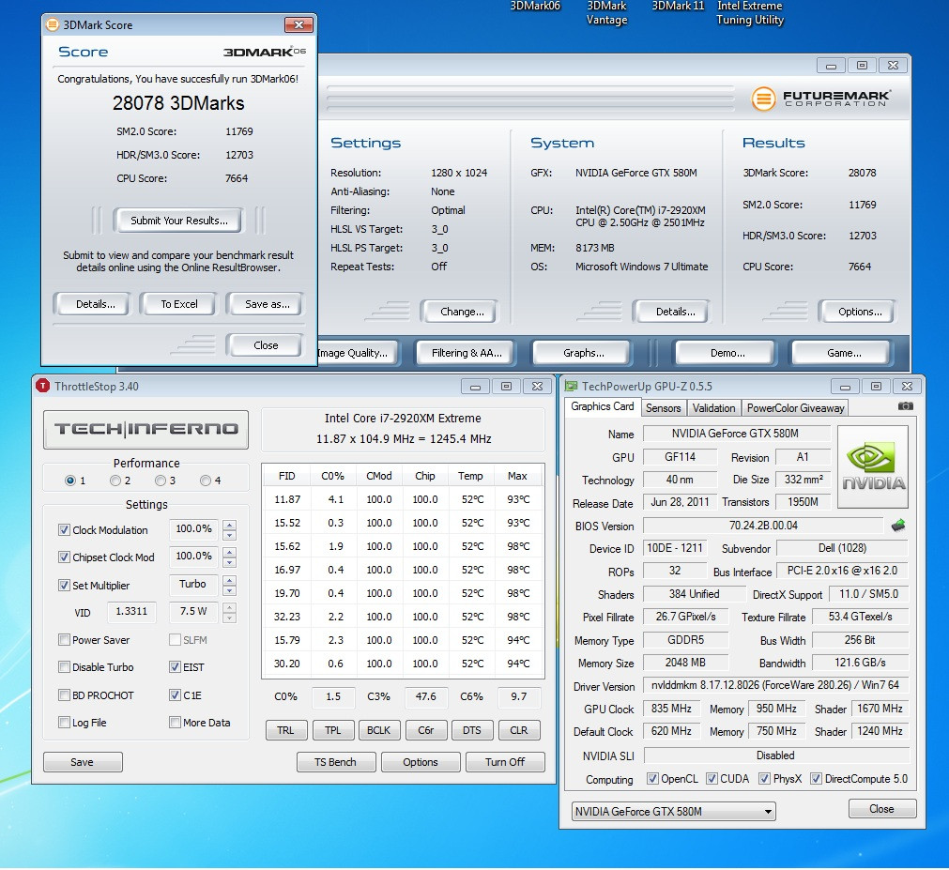Click the Save button in ThrottleStop
This screenshot has height=870, width=949.
[x=83, y=762]
